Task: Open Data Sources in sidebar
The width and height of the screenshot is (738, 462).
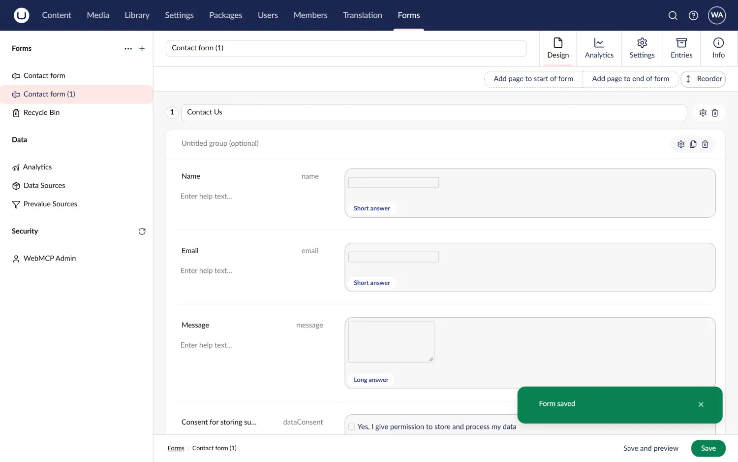Action: click(x=76, y=186)
